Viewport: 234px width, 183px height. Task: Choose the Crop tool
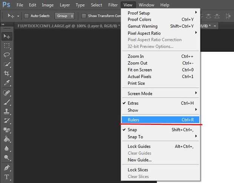[7, 74]
